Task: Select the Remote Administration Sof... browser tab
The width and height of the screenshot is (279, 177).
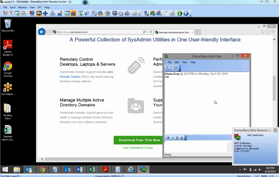Action: (174, 32)
